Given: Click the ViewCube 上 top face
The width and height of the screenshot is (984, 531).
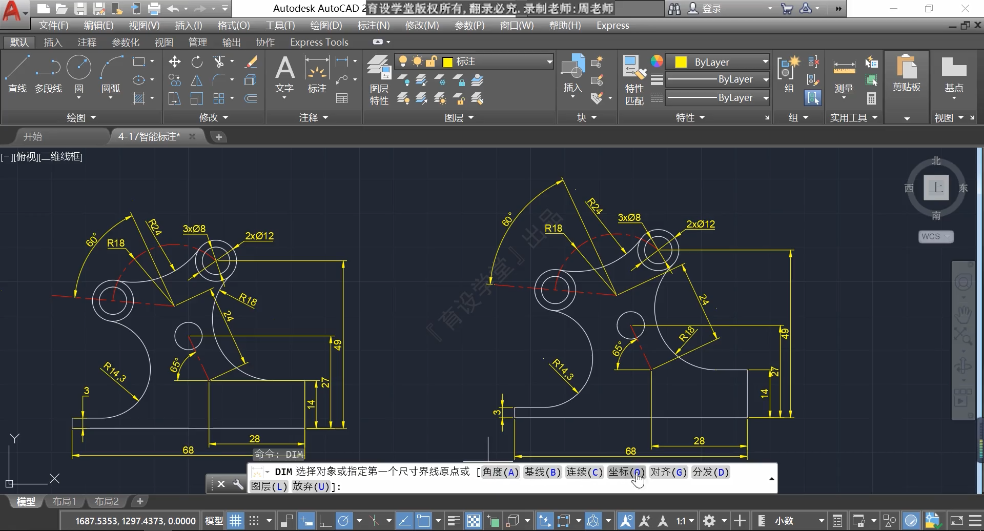Looking at the screenshot, I should (936, 187).
